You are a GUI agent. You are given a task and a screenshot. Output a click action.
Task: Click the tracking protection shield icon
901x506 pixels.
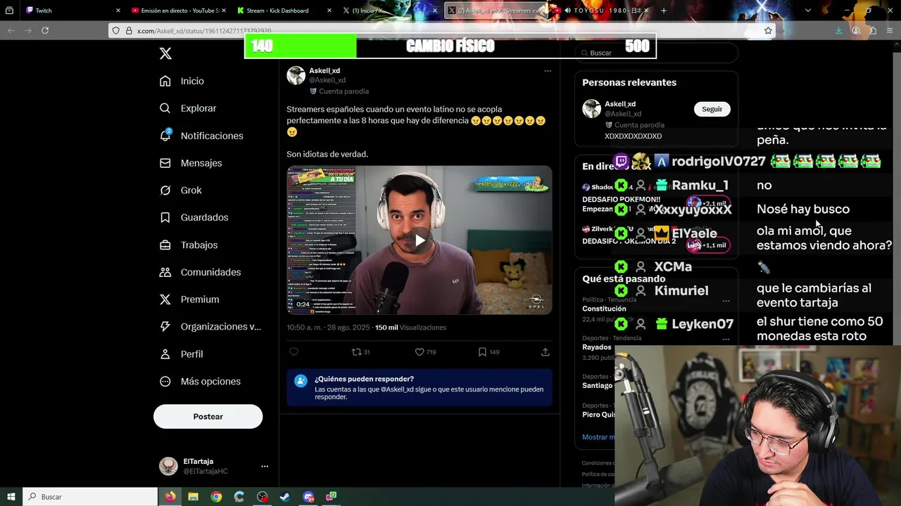[117, 31]
